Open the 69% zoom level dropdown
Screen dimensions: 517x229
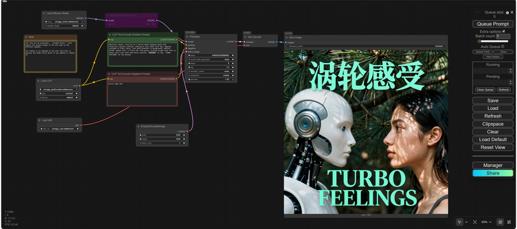tap(486, 222)
